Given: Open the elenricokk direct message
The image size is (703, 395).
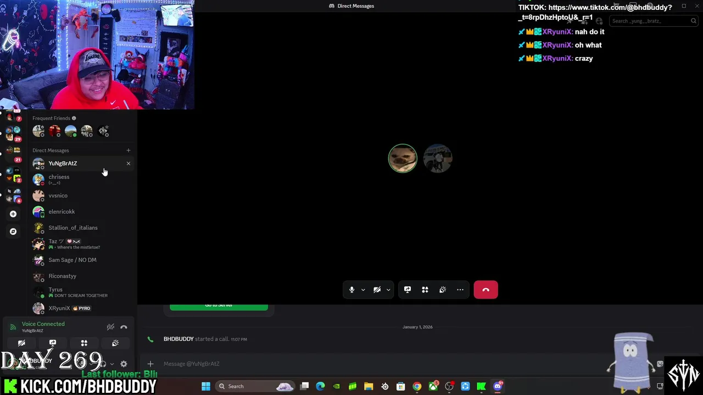Looking at the screenshot, I should click(82, 211).
